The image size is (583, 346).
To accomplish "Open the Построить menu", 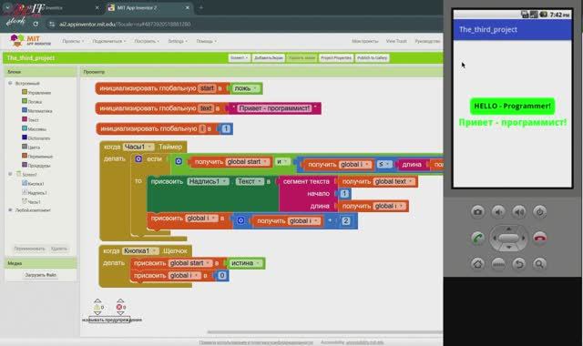I will point(147,41).
